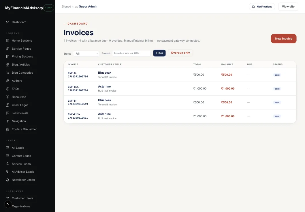The width and height of the screenshot is (305, 212).
Task: Click the Asterline customer in the last row
Action: click(x=104, y=114)
